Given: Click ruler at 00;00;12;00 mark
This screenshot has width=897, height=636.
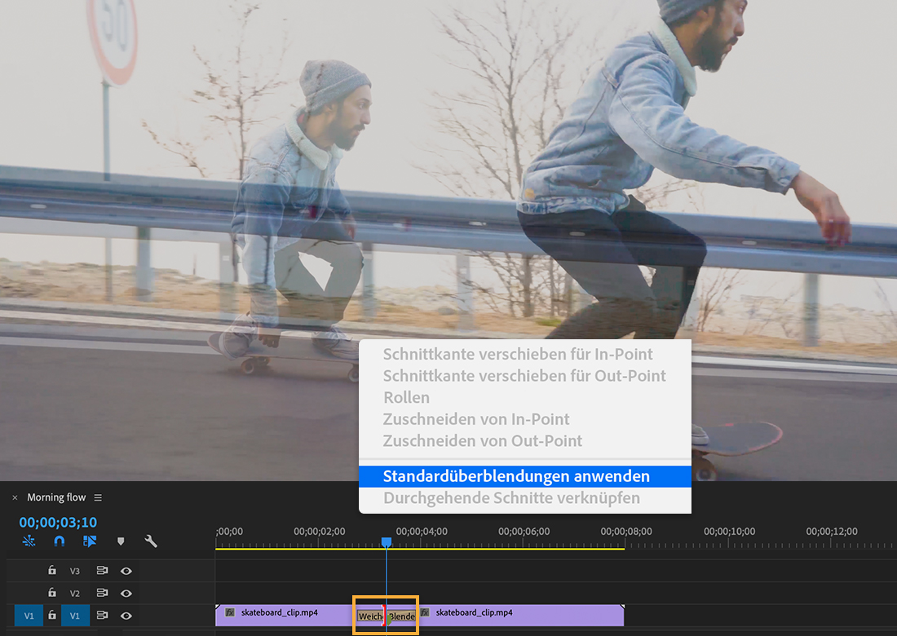Looking at the screenshot, I should [831, 532].
